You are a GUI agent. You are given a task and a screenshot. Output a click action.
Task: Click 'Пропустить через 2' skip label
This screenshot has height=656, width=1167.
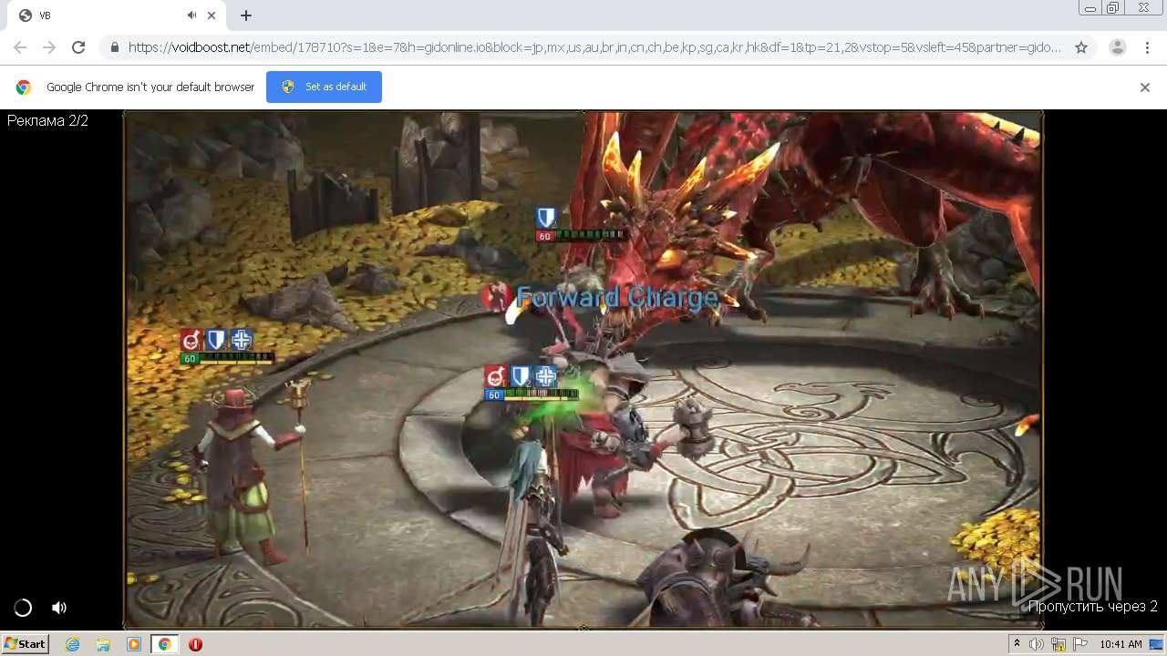click(x=1093, y=606)
